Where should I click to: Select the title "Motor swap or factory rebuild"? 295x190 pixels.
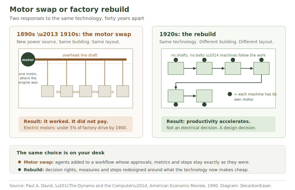69,9
